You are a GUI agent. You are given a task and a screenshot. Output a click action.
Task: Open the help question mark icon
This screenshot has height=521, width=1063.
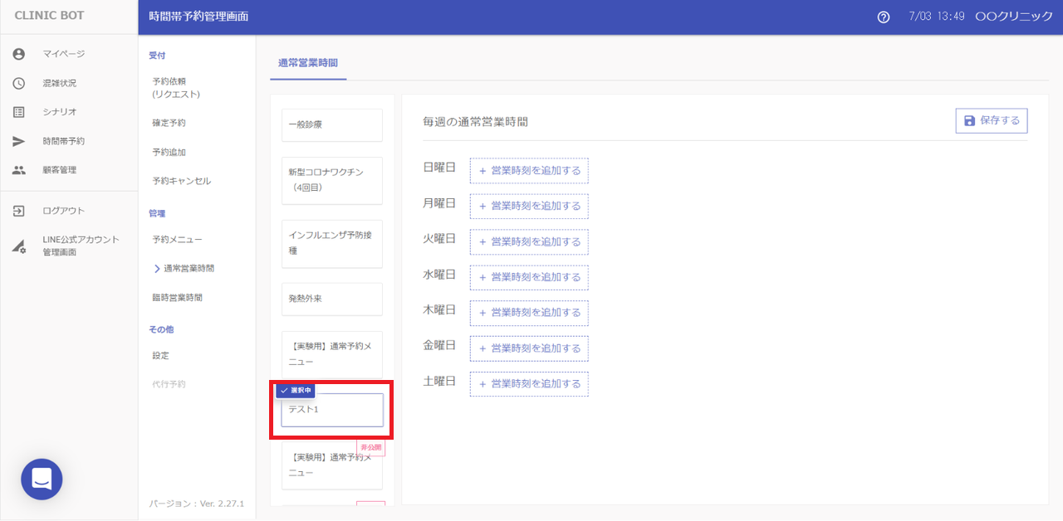(x=884, y=17)
